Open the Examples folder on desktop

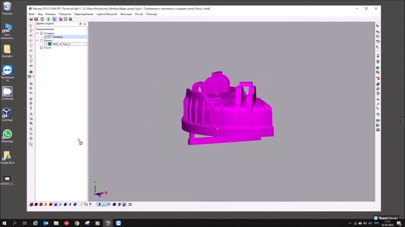[x=7, y=50]
